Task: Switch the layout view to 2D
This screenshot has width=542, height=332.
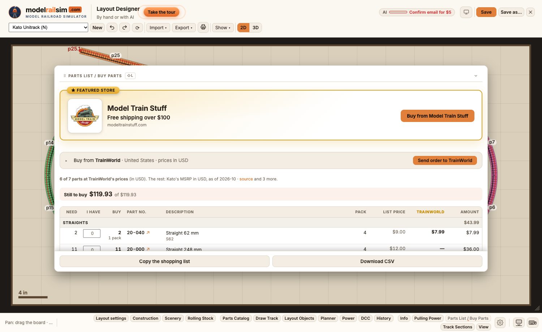Action: pos(243,28)
